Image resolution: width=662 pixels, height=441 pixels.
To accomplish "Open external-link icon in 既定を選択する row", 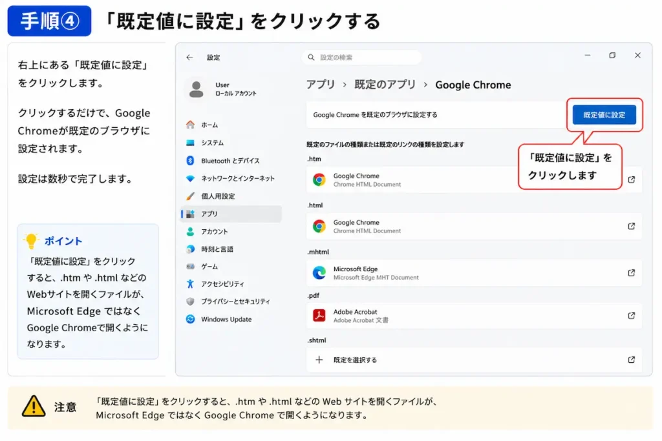I will pos(631,360).
